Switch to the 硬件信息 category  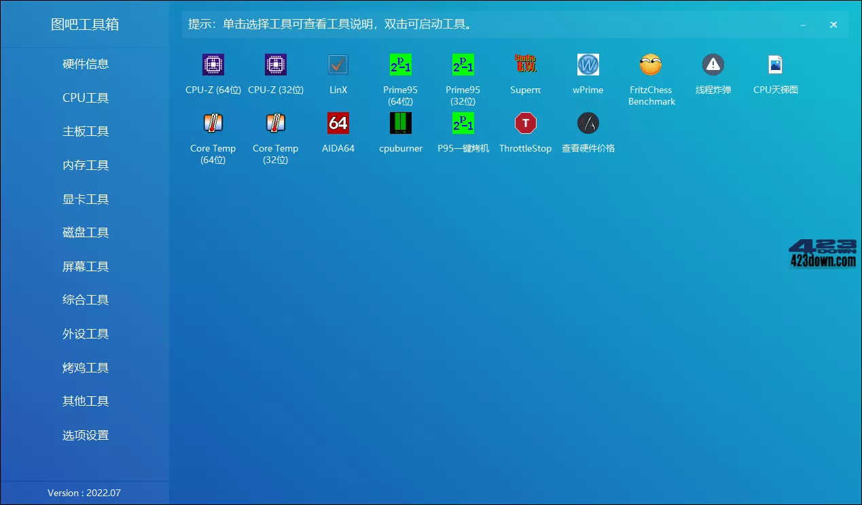click(85, 64)
